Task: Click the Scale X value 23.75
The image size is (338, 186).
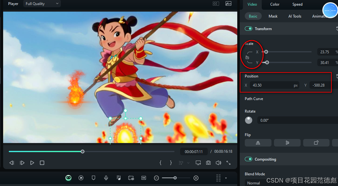Action: click(325, 52)
